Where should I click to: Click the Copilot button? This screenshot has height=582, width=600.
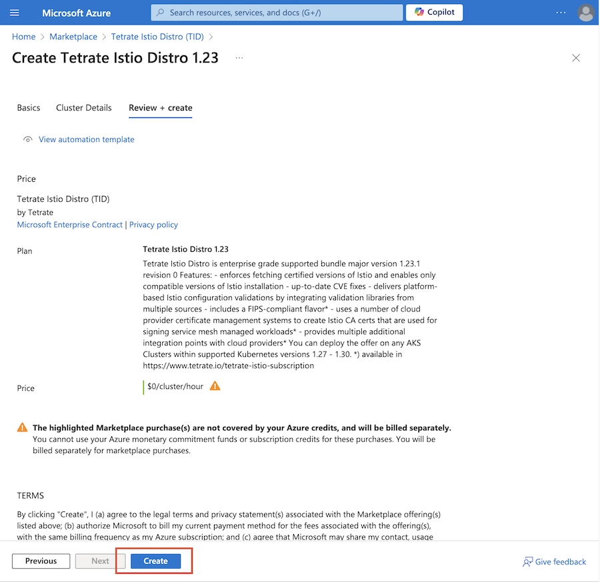click(x=434, y=12)
